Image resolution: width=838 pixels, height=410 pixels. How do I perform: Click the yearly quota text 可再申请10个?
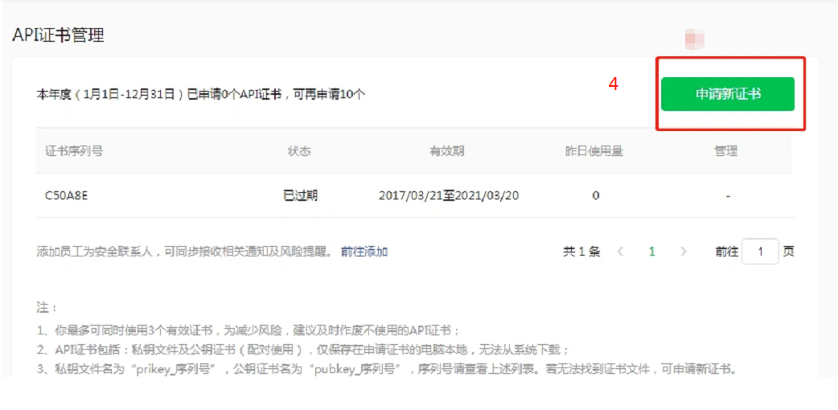tap(331, 95)
